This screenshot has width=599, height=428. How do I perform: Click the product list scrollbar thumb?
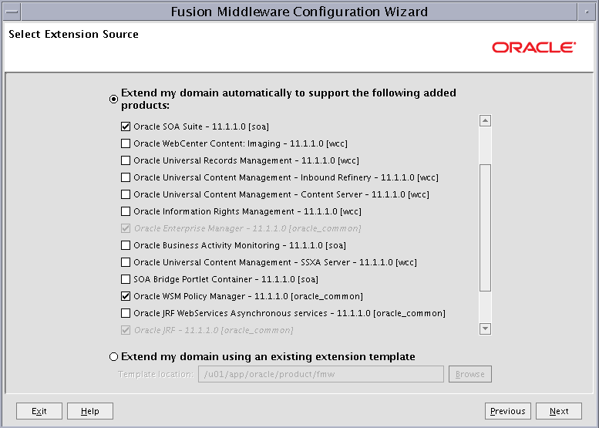[x=485, y=227]
